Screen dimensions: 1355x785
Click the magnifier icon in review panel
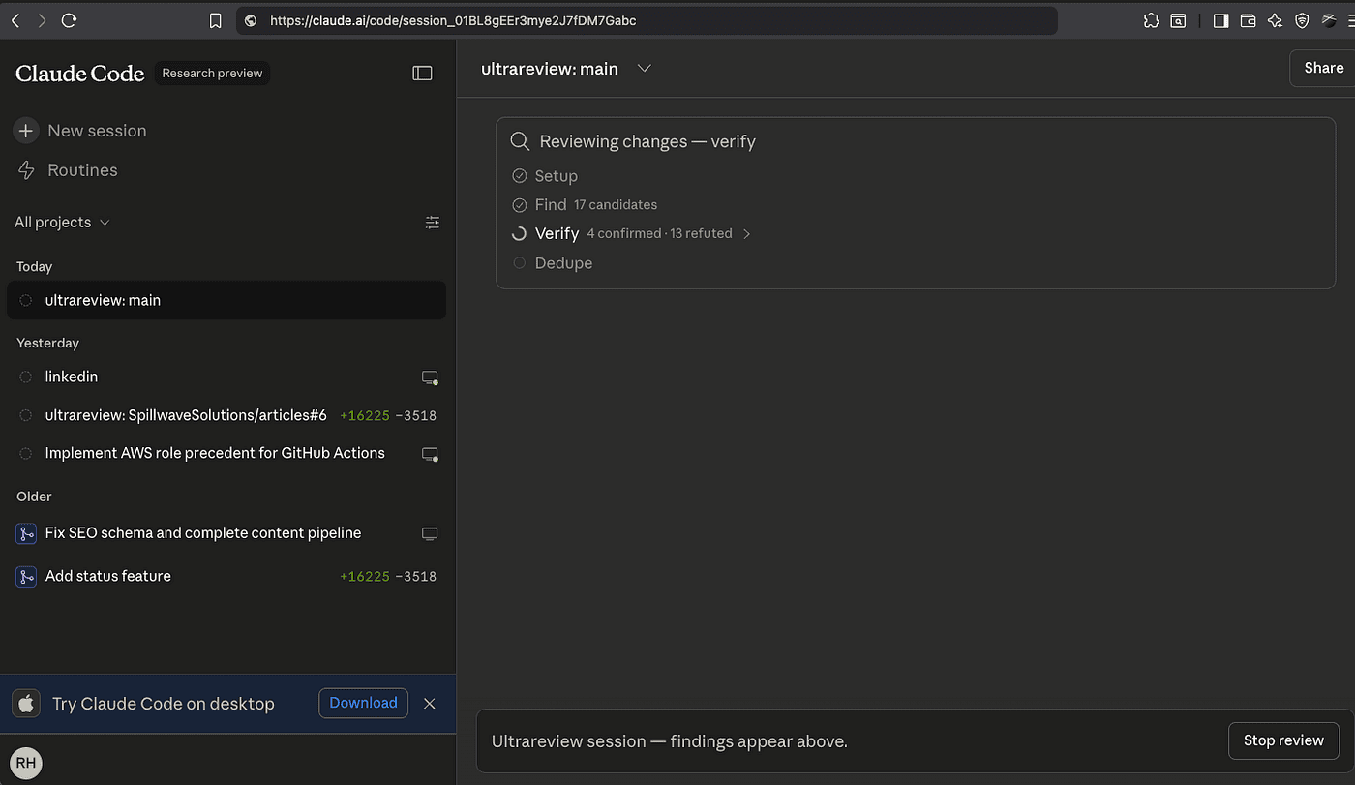pyautogui.click(x=520, y=141)
